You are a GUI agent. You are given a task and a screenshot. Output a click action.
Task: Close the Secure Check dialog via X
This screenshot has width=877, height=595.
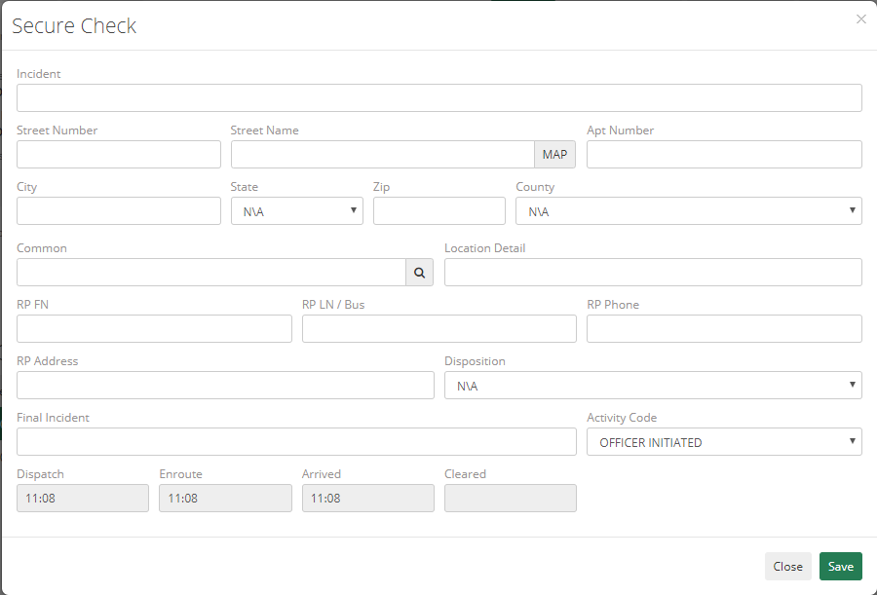860,19
